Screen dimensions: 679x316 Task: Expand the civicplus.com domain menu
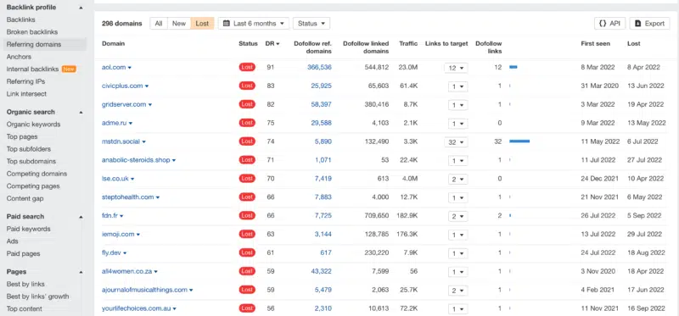147,86
